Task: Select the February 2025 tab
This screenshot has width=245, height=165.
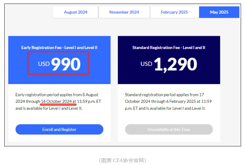Action: 174,12
